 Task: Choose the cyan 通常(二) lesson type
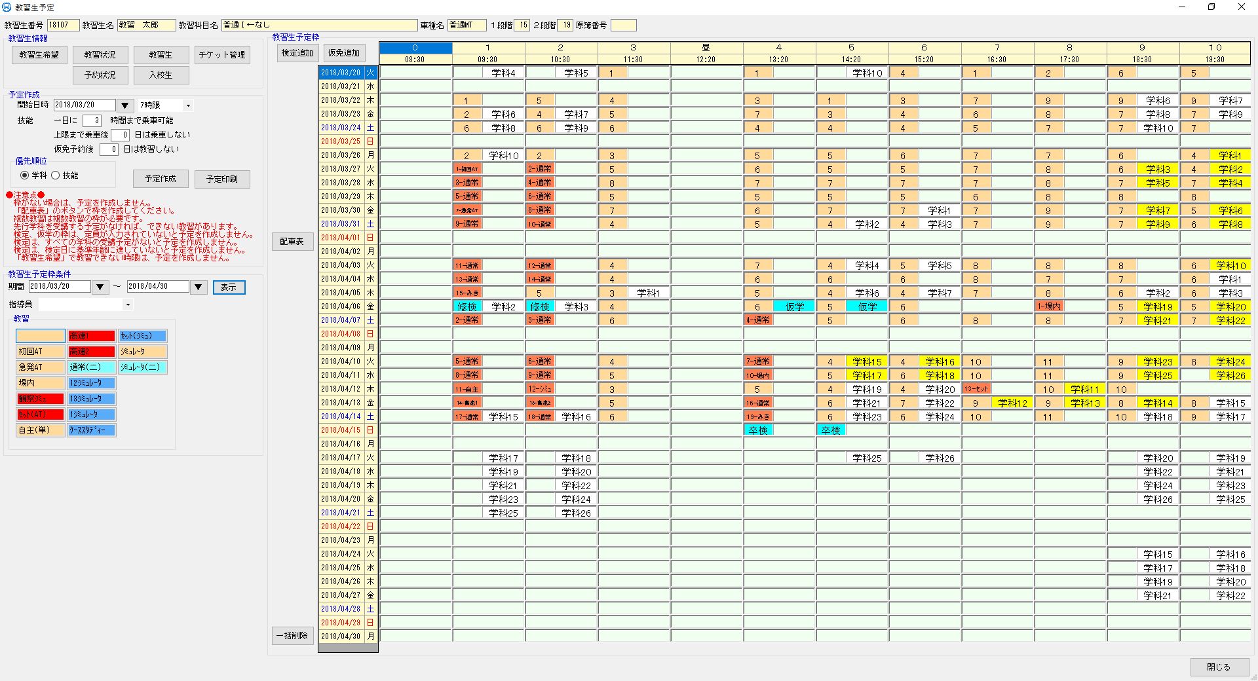coord(92,367)
